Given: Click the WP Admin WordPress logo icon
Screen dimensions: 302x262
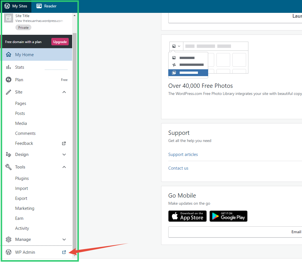Looking at the screenshot, I should pos(9,252).
